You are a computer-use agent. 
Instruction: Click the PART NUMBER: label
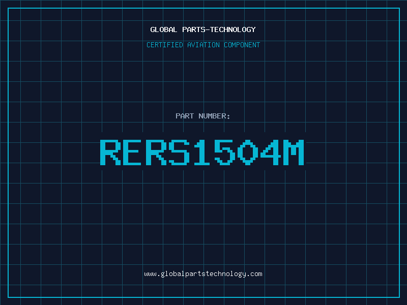pos(202,116)
